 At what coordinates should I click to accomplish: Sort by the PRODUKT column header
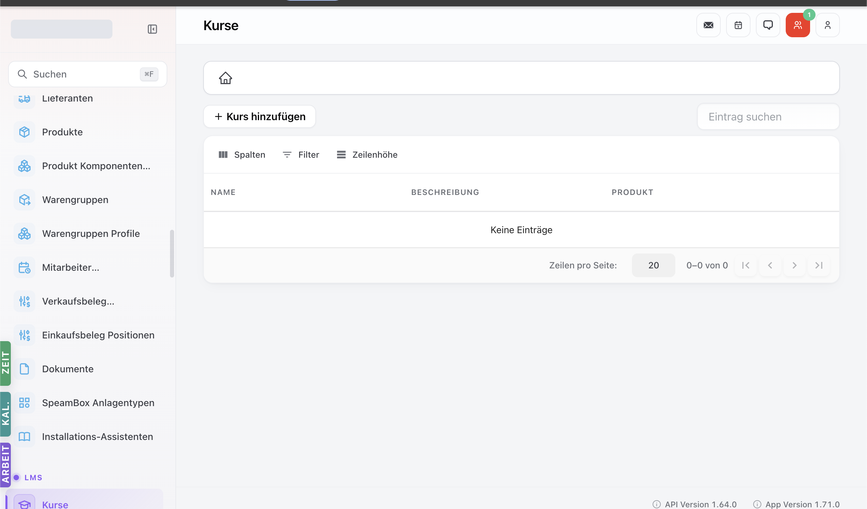pyautogui.click(x=632, y=192)
